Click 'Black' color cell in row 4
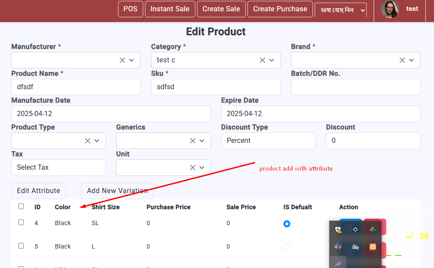This screenshot has height=268, width=434. point(63,223)
